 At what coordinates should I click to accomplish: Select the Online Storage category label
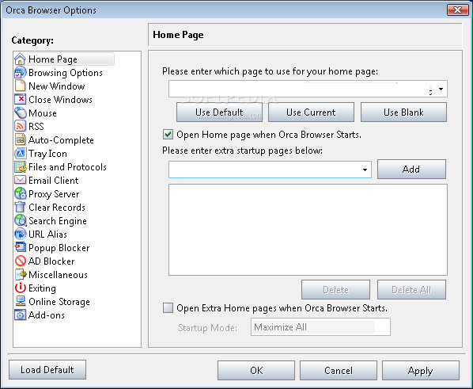59,302
